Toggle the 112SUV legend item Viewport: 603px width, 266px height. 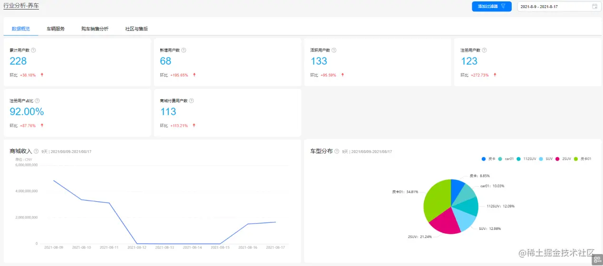[x=526, y=159]
